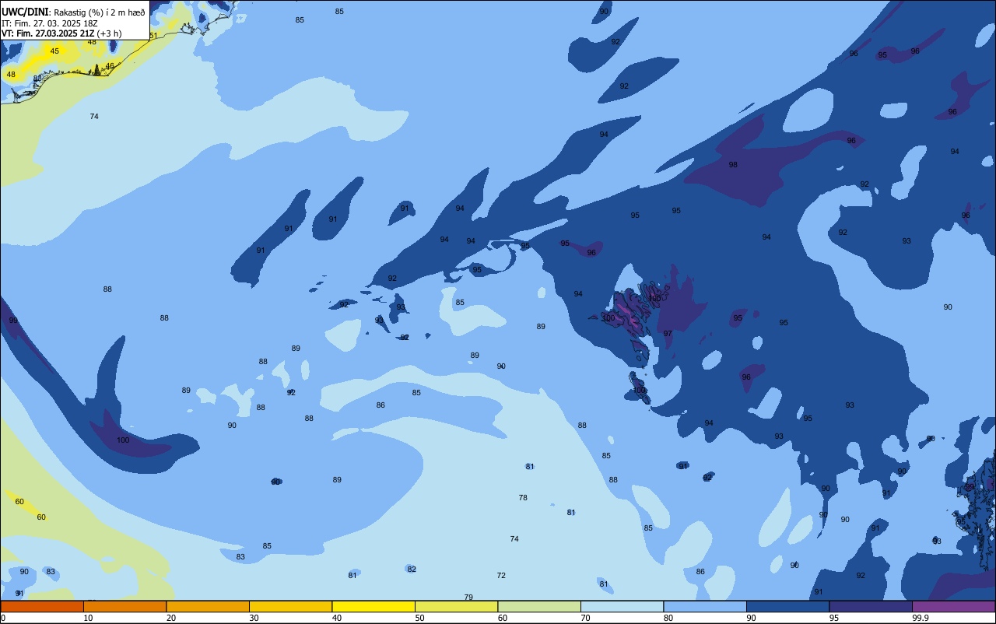Click the legend tick label 40

pyautogui.click(x=337, y=618)
